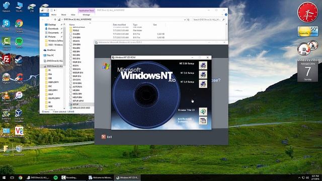Switch to the Manage ribbon tab
Screen dimensions: 322x181
[86, 15]
